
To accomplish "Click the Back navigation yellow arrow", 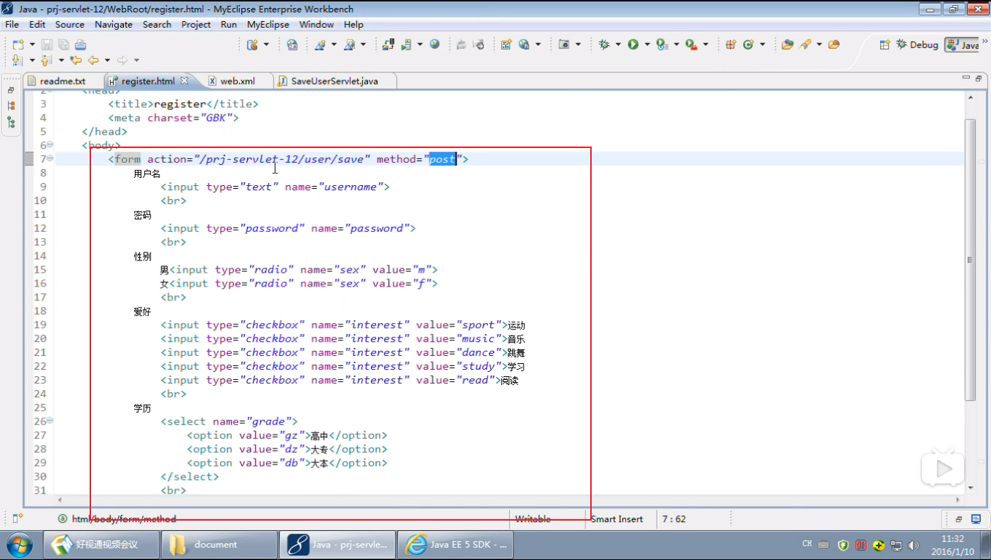I will point(93,60).
